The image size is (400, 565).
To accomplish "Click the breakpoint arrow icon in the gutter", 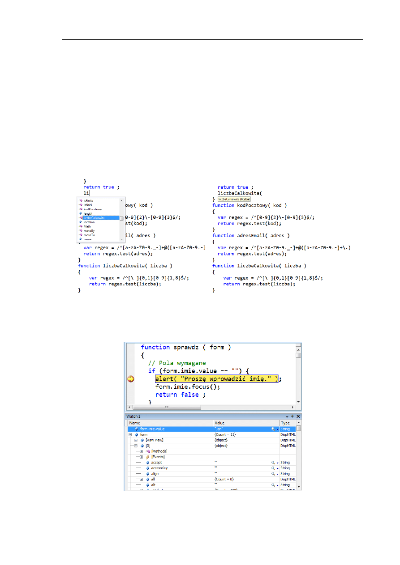I will [x=131, y=379].
